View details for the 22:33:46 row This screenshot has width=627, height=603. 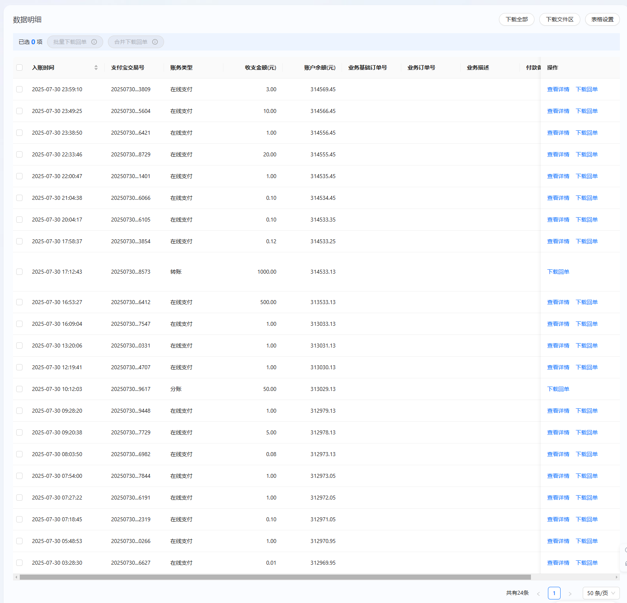pos(558,154)
